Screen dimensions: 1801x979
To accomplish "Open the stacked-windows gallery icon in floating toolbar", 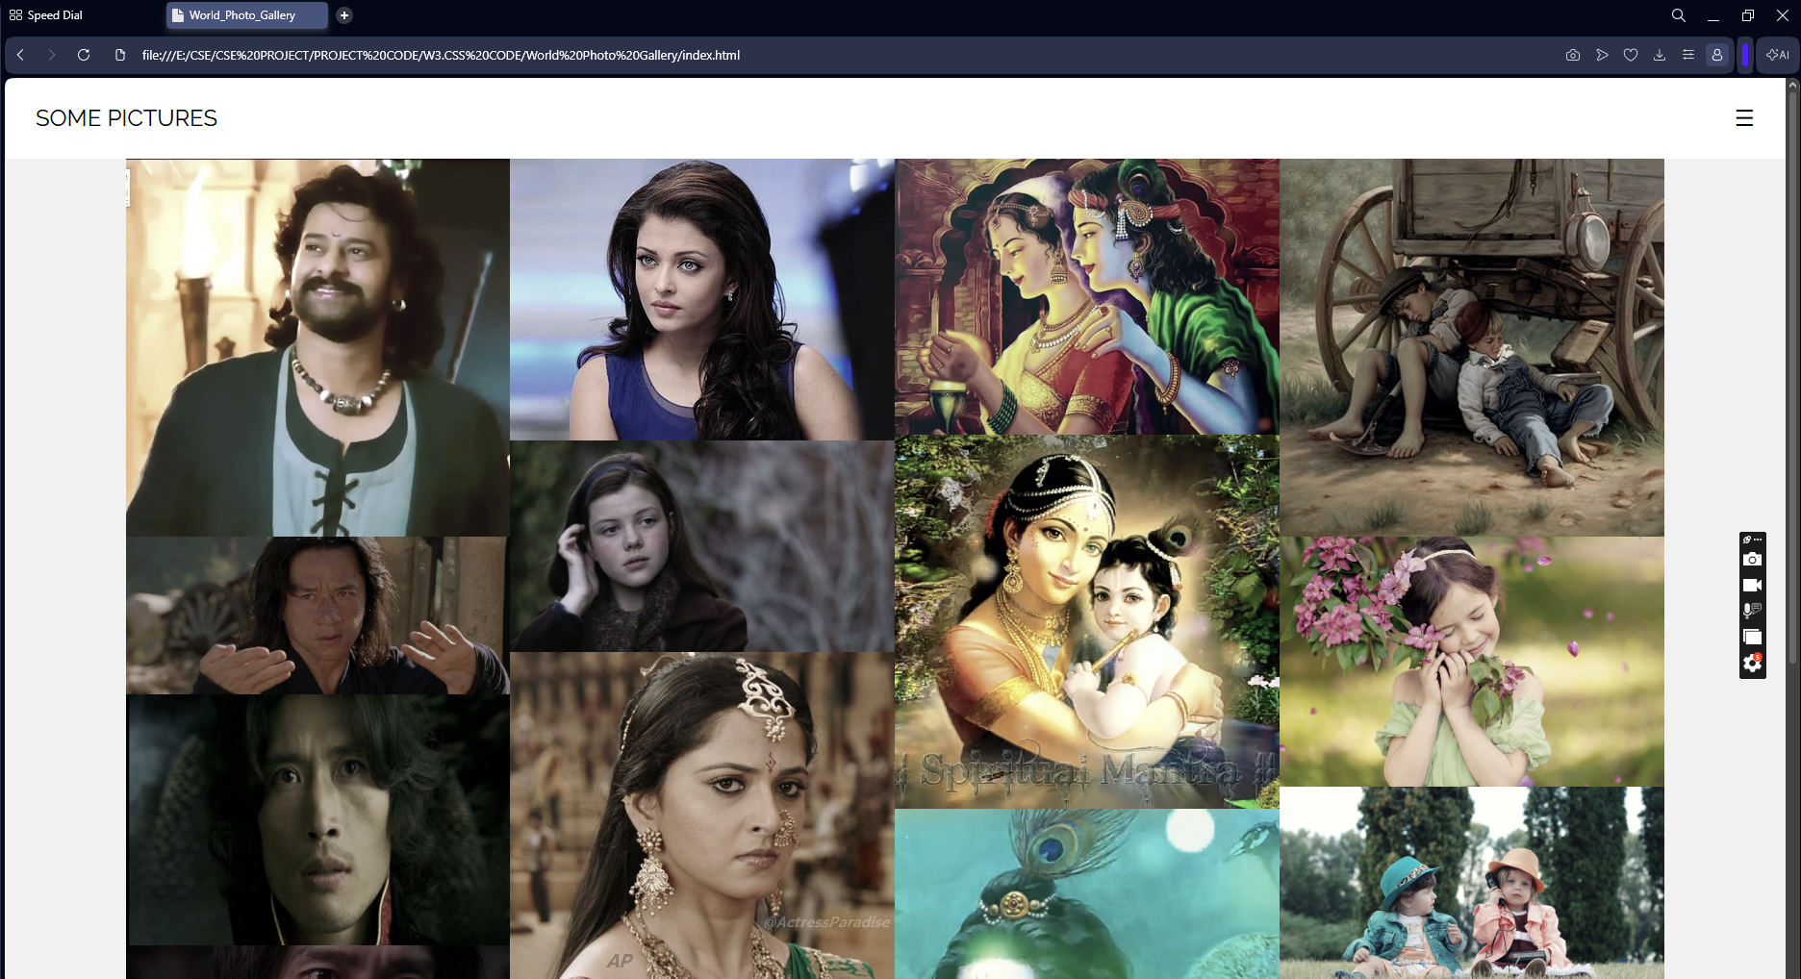I will click(x=1753, y=637).
